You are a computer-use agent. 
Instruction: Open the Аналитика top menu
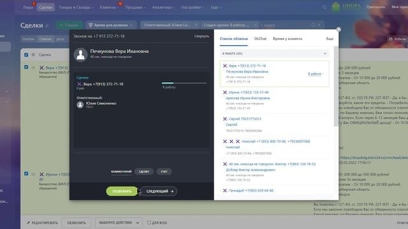[163, 7]
